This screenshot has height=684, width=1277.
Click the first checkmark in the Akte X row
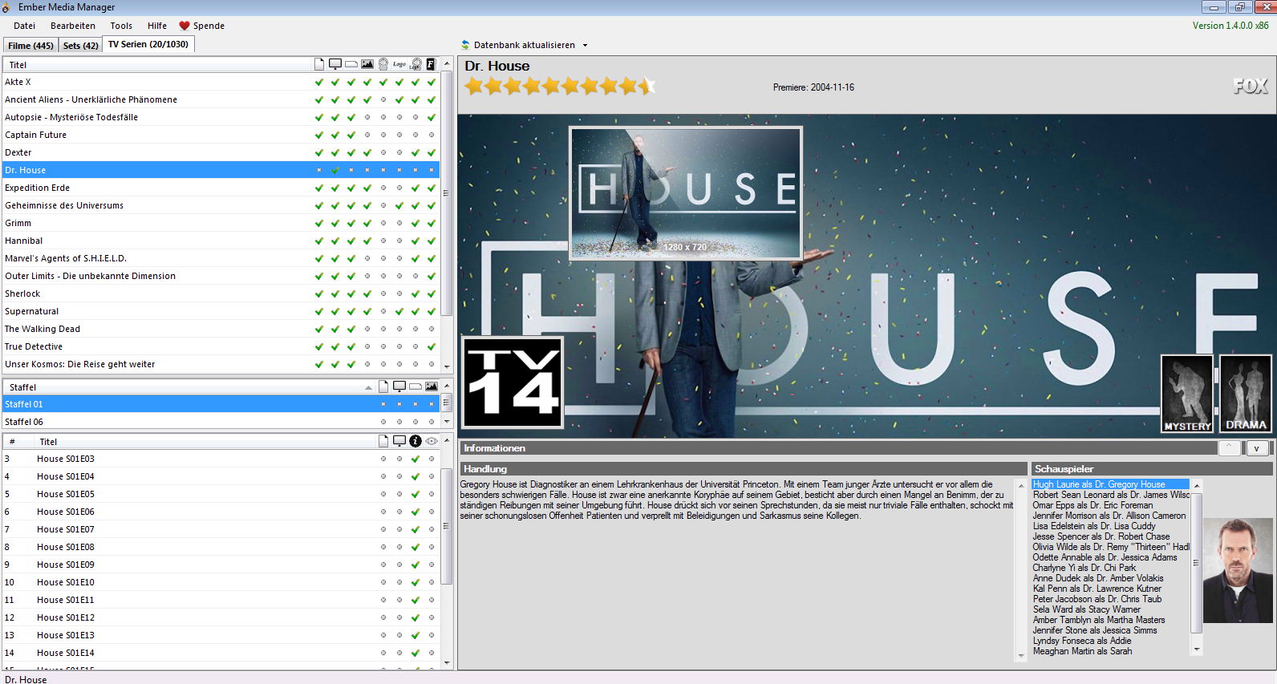319,82
